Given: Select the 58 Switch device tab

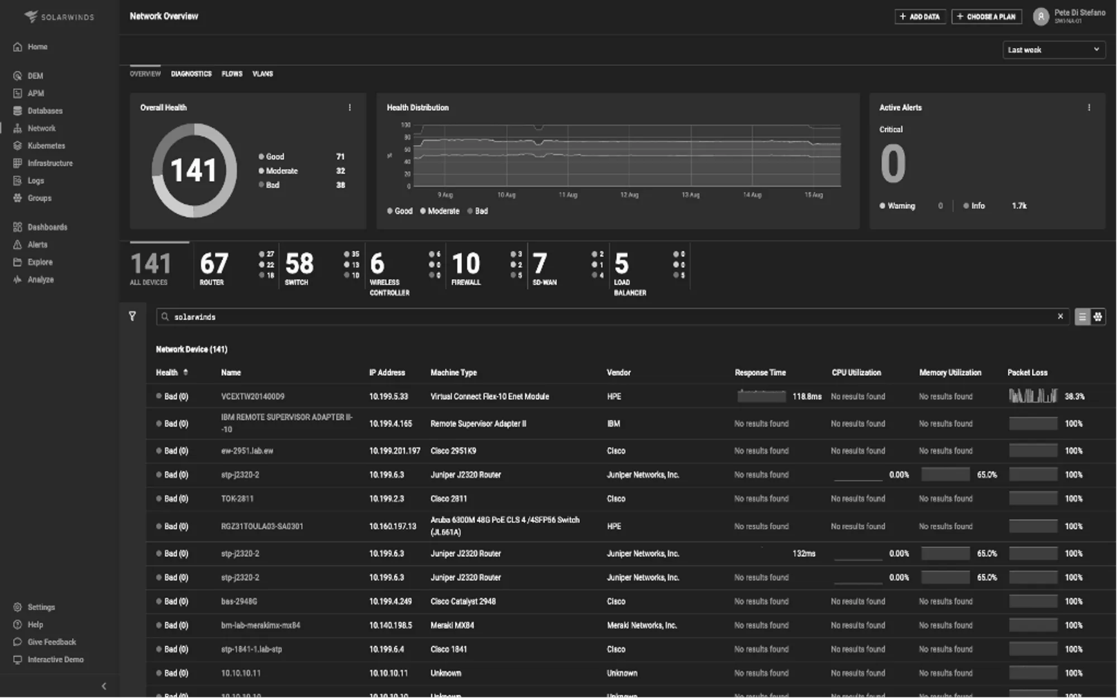Looking at the screenshot, I should [x=322, y=268].
